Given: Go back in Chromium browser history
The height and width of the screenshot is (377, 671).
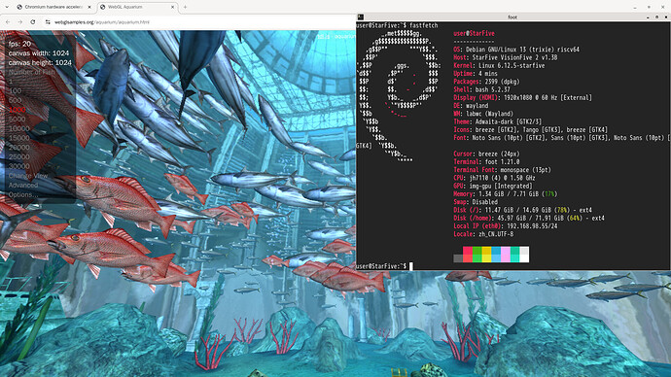Looking at the screenshot, I should click(x=8, y=21).
